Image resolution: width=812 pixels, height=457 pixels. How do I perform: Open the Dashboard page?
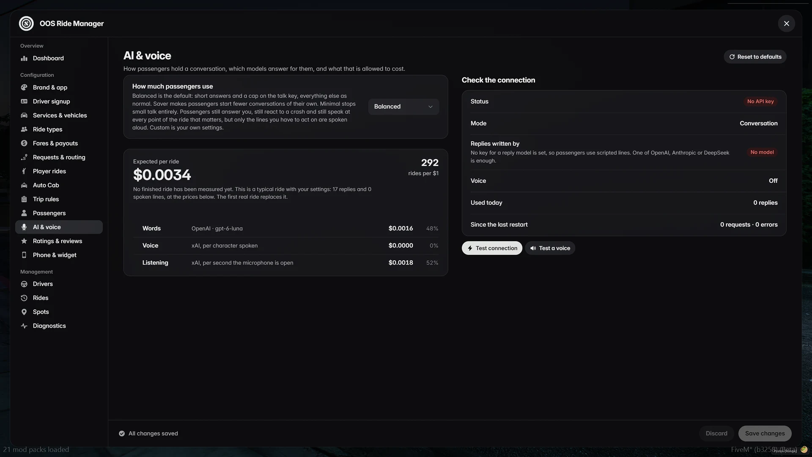[59, 58]
